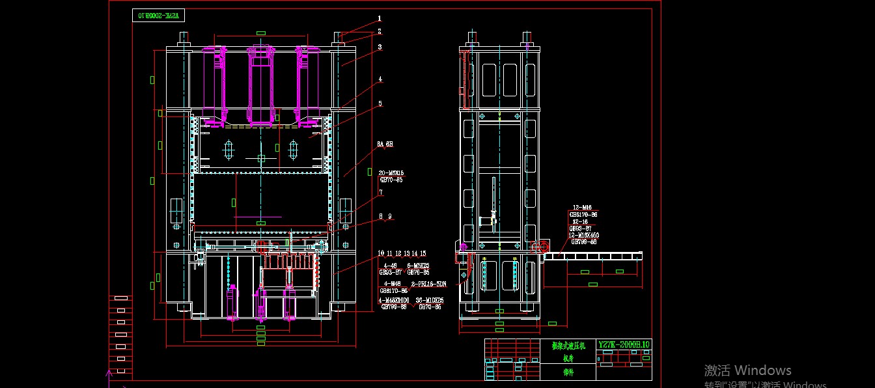Click the mirrored Y27K-2000B.10 label top left
875x388 pixels.
tap(160, 14)
